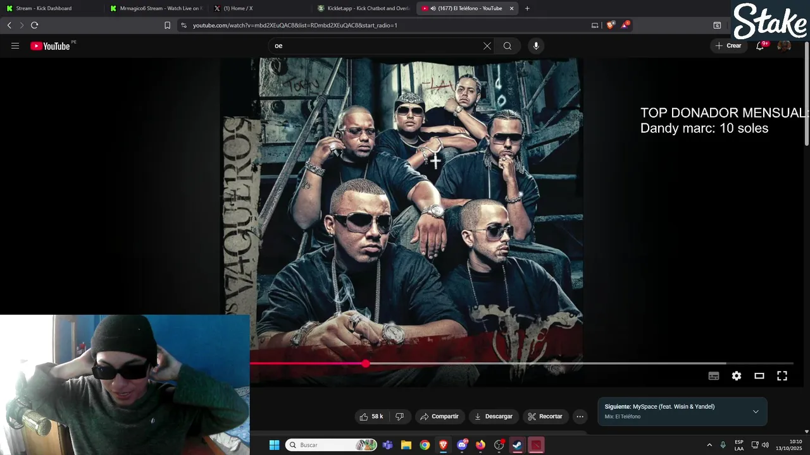The height and width of the screenshot is (455, 810).
Task: Seek using the red progress bar
Action: [522, 363]
